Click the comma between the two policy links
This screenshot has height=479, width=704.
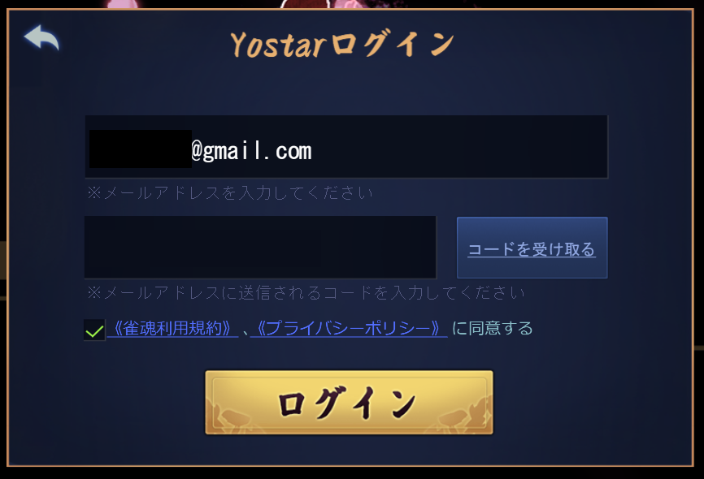(x=245, y=332)
